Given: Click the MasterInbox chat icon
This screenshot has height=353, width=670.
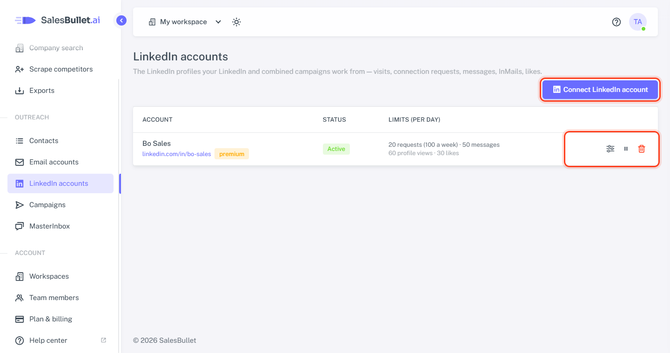Looking at the screenshot, I should [x=20, y=226].
